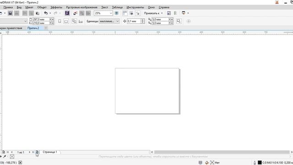Screen dimensions: 293x165
Task: Go to the next page arrow
Action: (x=29, y=152)
